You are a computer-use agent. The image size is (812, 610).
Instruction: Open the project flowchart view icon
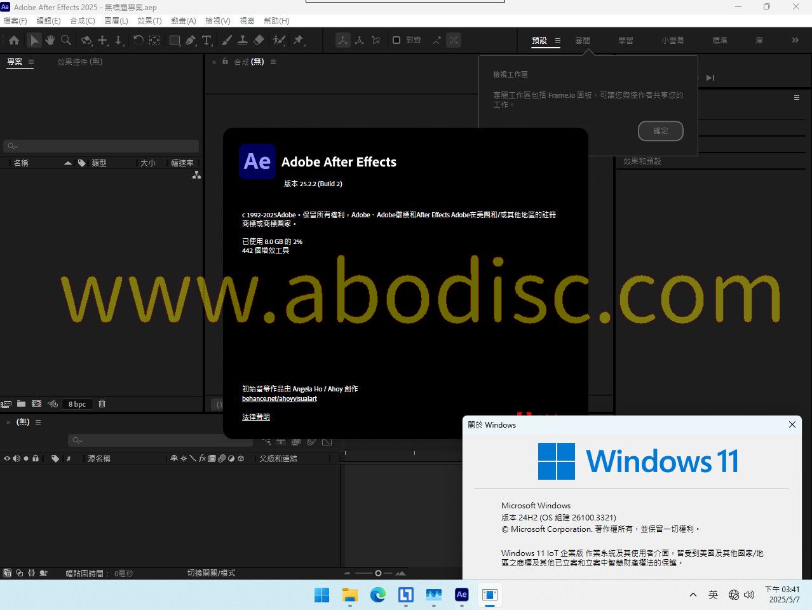[196, 175]
